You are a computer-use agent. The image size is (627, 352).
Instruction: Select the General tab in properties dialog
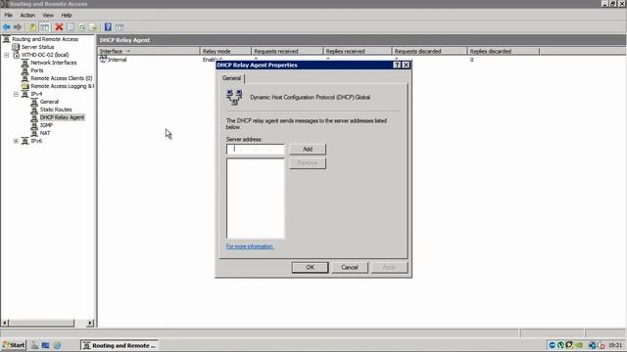(x=231, y=78)
